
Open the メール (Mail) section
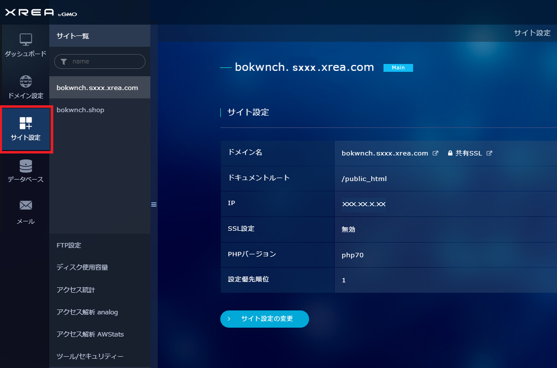[x=25, y=212]
